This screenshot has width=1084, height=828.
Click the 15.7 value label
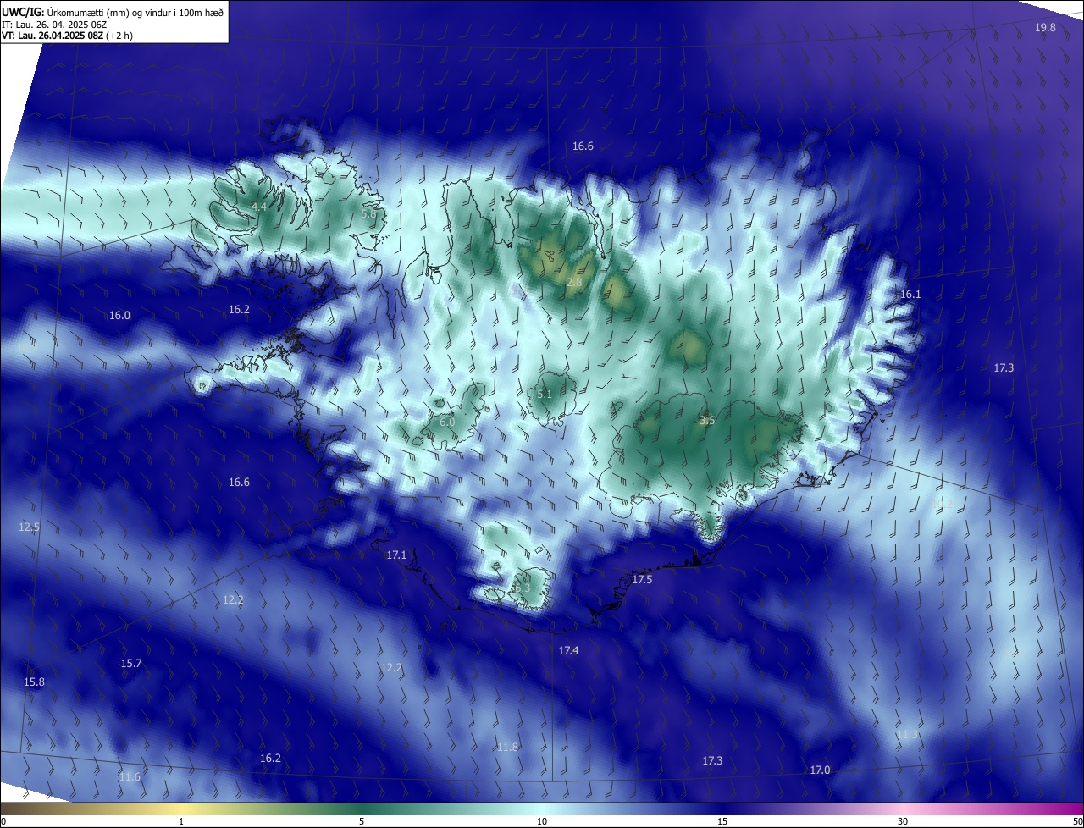131,663
